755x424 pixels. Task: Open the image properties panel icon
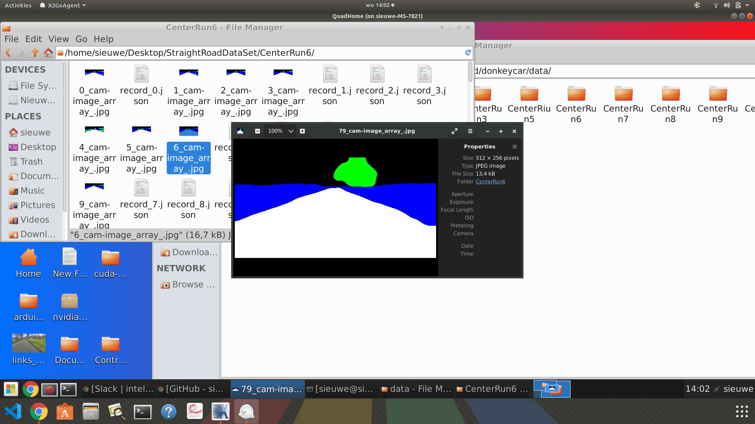point(470,131)
